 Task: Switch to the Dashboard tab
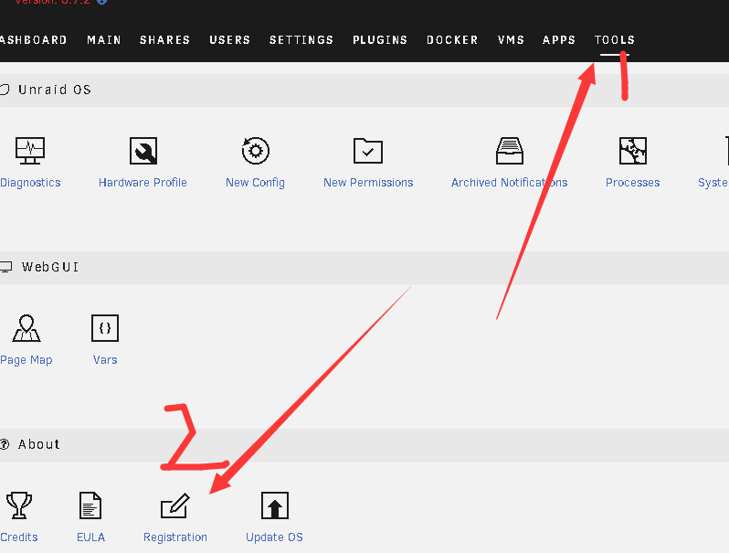click(x=34, y=40)
